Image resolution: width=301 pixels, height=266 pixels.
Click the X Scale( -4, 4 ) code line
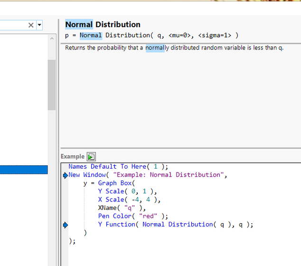click(x=129, y=200)
